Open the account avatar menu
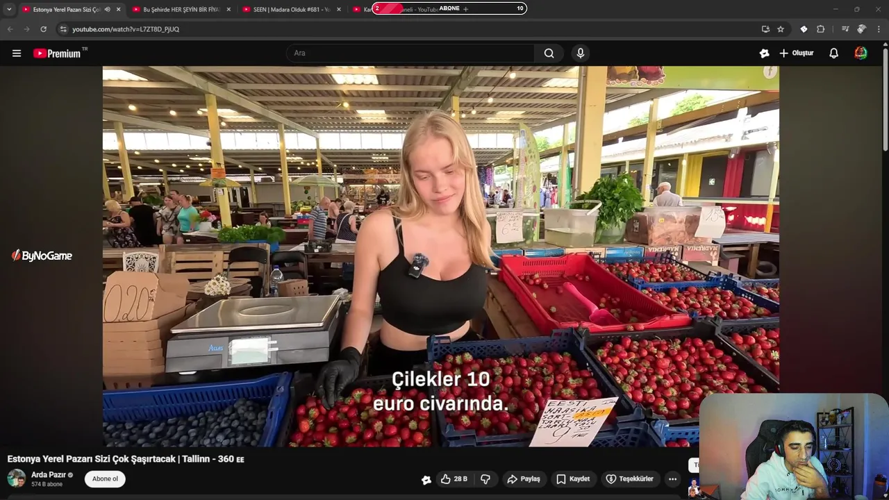Image resolution: width=889 pixels, height=500 pixels. click(x=861, y=53)
